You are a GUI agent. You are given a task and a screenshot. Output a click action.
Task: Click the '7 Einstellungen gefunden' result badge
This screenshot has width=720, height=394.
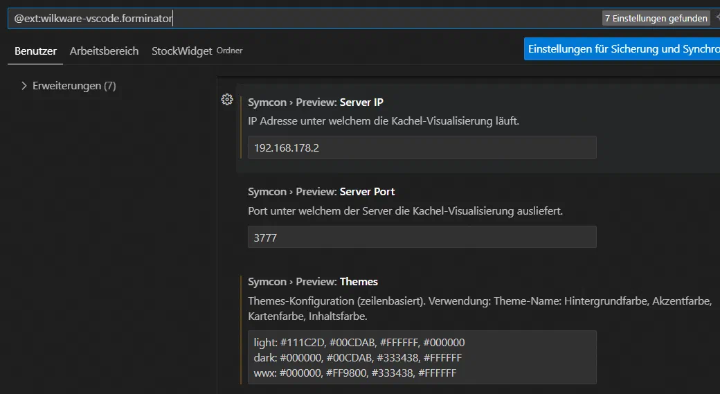click(x=656, y=19)
